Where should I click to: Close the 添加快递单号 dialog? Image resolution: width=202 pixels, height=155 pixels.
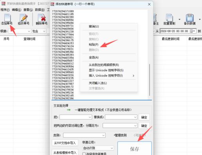click(149, 4)
